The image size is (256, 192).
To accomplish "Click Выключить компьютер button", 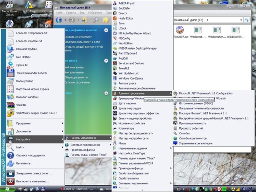I will pyautogui.click(x=35, y=181).
